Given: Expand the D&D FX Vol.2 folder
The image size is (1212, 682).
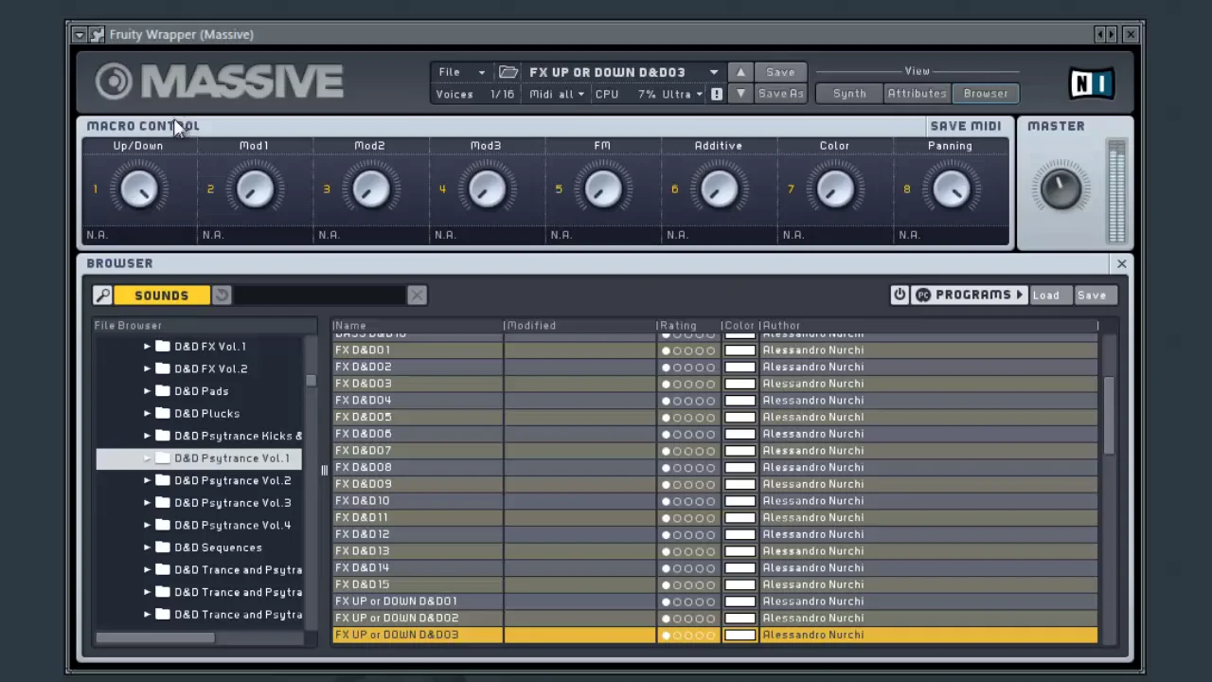Looking at the screenshot, I should tap(147, 368).
